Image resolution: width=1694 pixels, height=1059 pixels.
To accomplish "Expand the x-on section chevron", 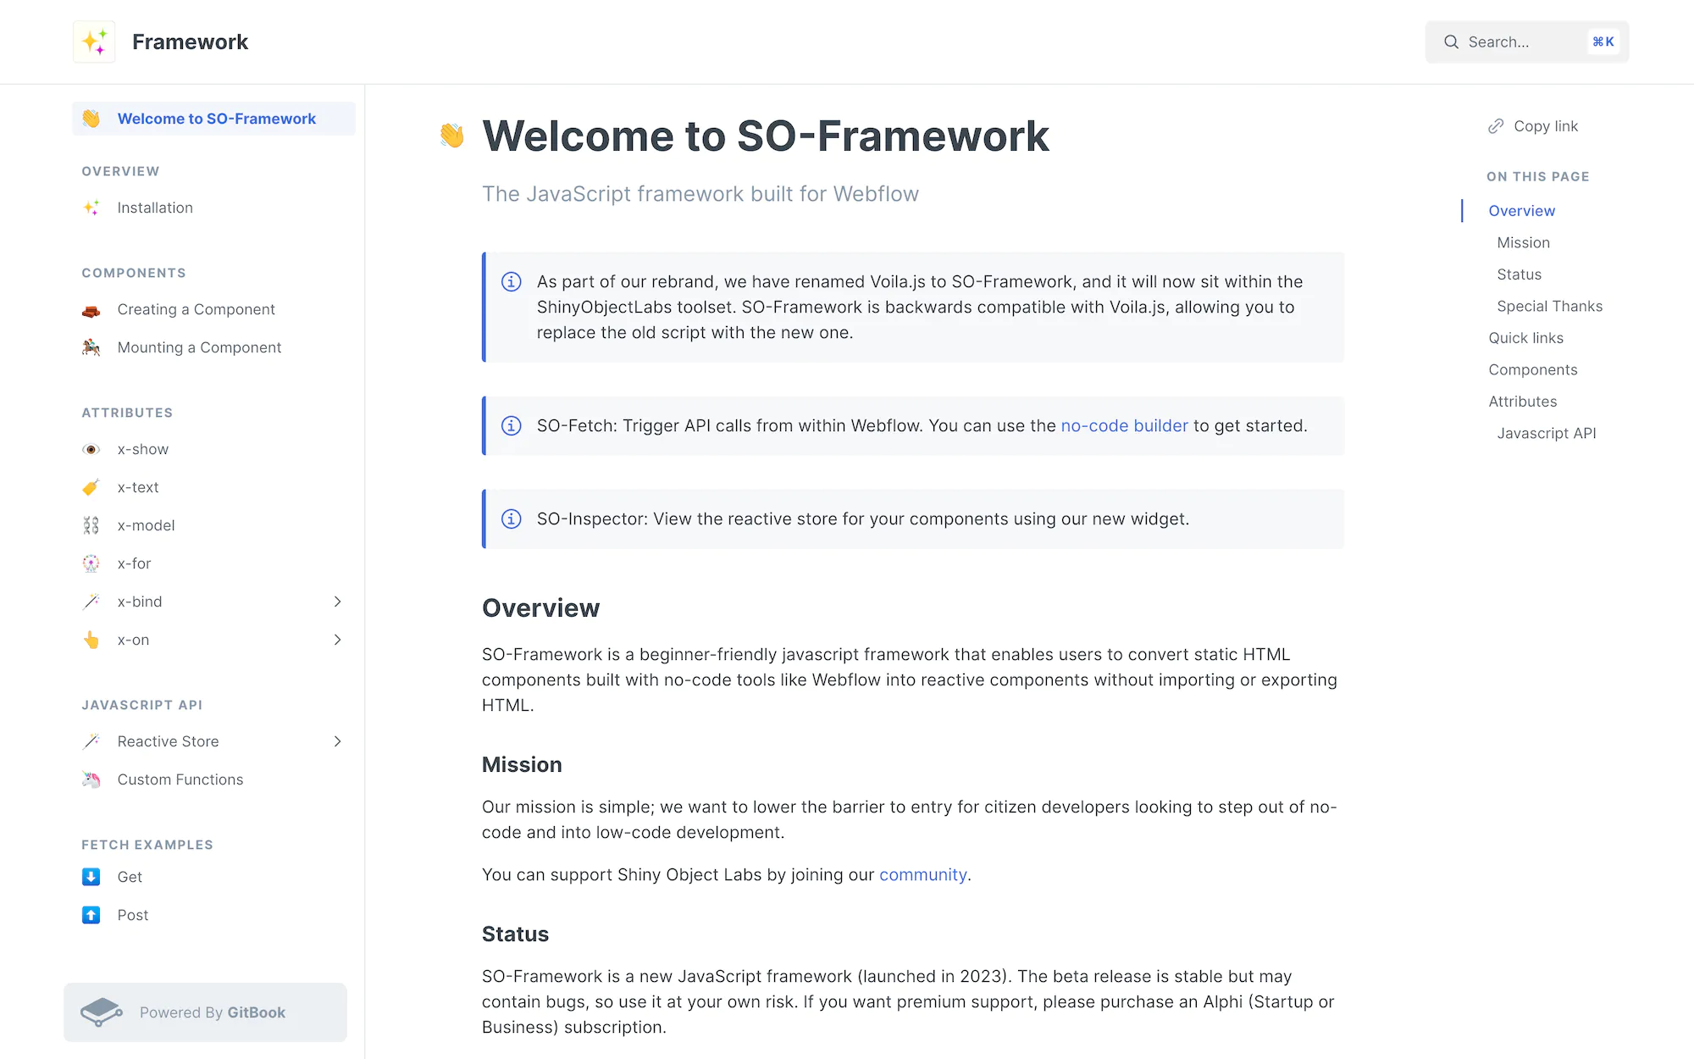I will (338, 640).
